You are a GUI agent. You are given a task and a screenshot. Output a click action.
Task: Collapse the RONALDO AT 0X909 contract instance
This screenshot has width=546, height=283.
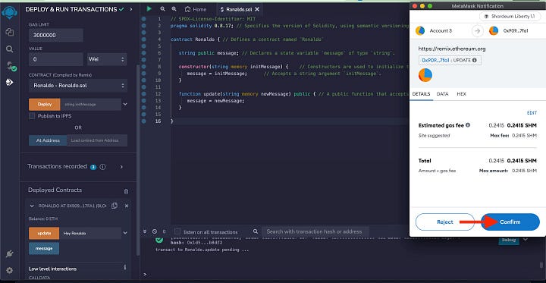(32, 206)
